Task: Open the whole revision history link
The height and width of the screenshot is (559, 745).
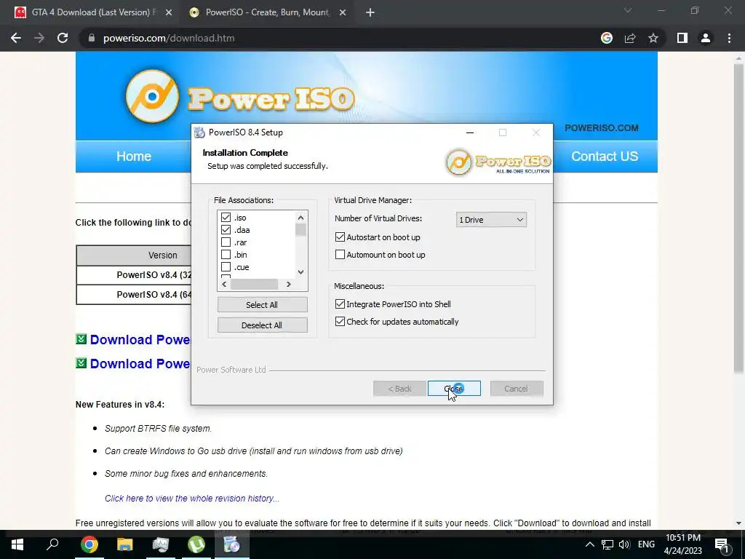Action: [192, 498]
